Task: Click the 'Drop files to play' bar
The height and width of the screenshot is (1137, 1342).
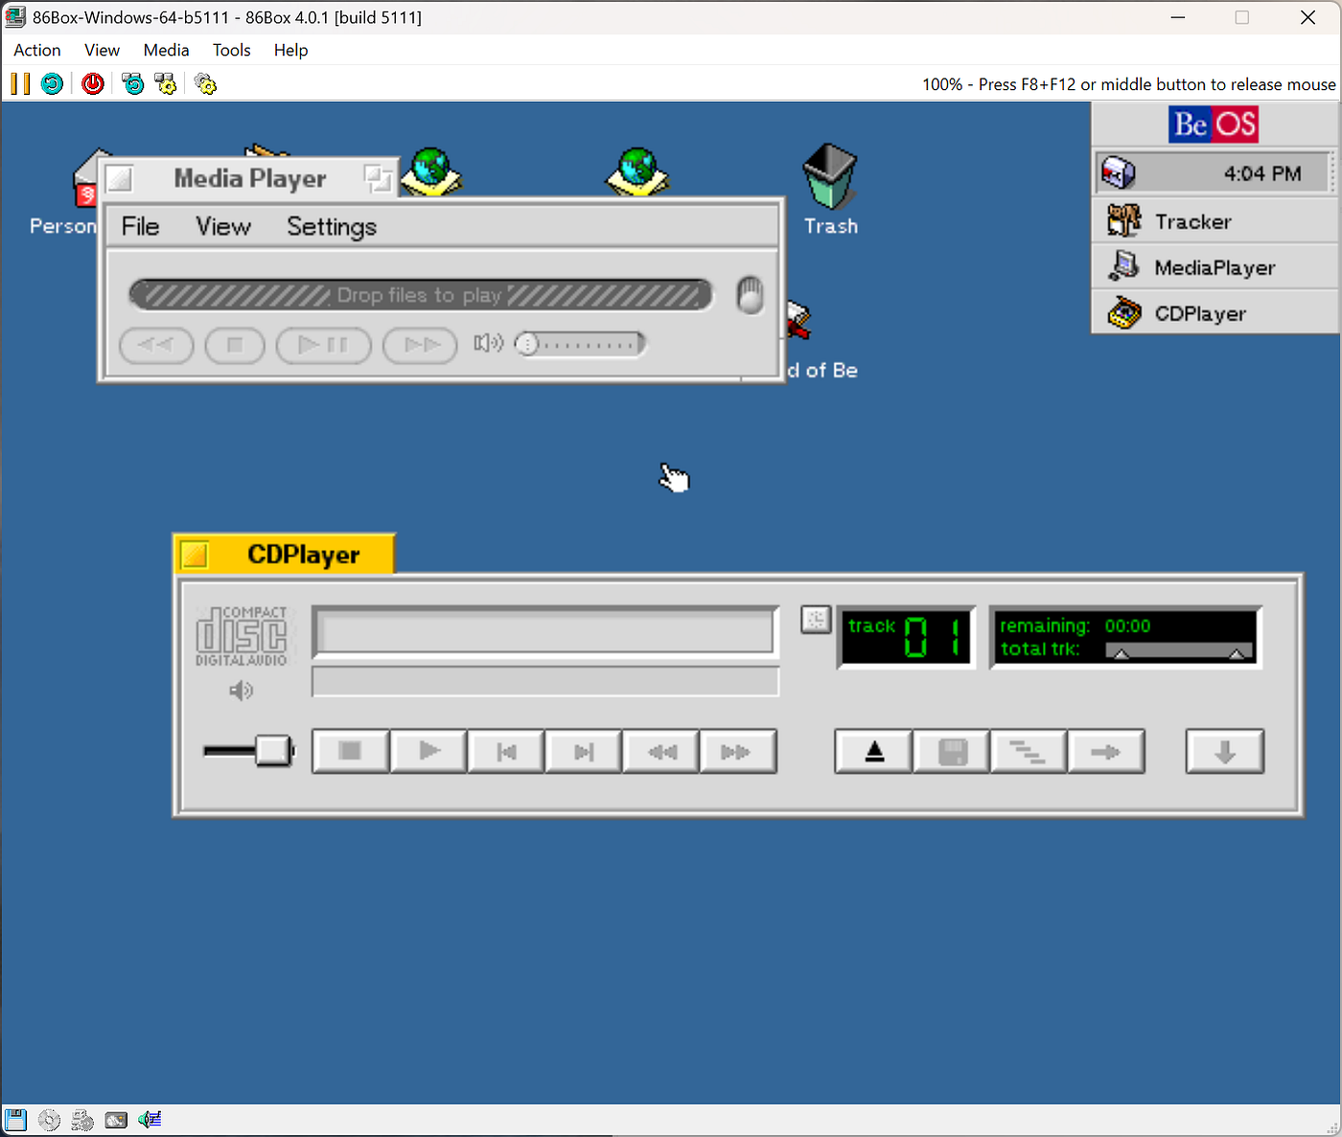Action: tap(421, 295)
